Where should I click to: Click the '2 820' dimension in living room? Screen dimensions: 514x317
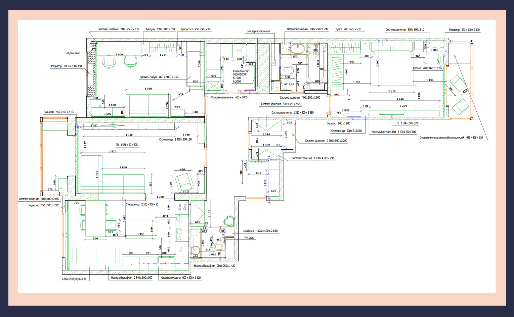coord(113,151)
